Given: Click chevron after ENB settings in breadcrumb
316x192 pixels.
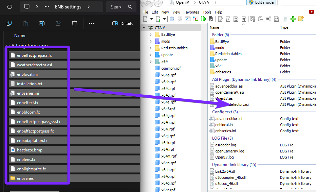Looking at the screenshot, I should [x=89, y=7].
